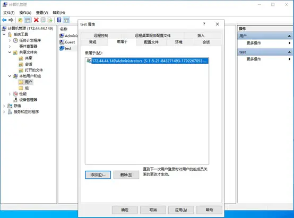Screen dimensions: 294x218
Task: Open the 文件(F) menu
Action: click(9, 13)
